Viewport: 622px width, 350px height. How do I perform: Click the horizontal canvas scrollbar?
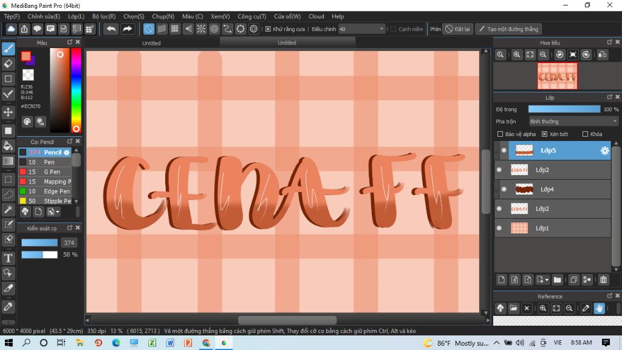[x=287, y=320]
